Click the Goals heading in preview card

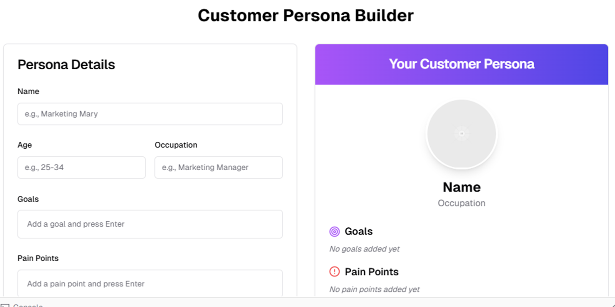(x=359, y=231)
